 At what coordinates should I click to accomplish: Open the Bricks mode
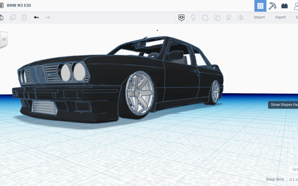284,6
